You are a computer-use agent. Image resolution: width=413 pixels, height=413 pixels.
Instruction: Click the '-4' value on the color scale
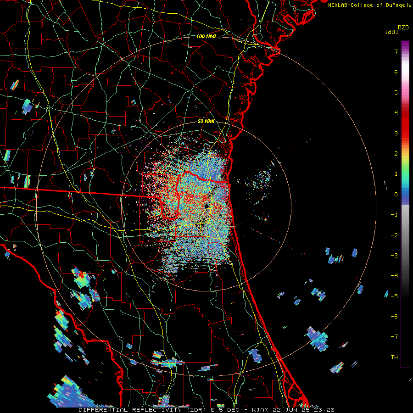[394, 275]
